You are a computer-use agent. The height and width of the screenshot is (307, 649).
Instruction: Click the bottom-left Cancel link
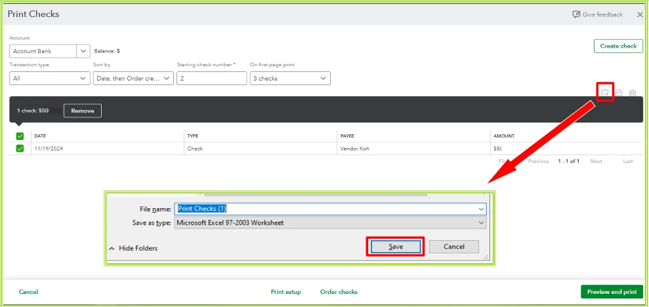tap(29, 292)
